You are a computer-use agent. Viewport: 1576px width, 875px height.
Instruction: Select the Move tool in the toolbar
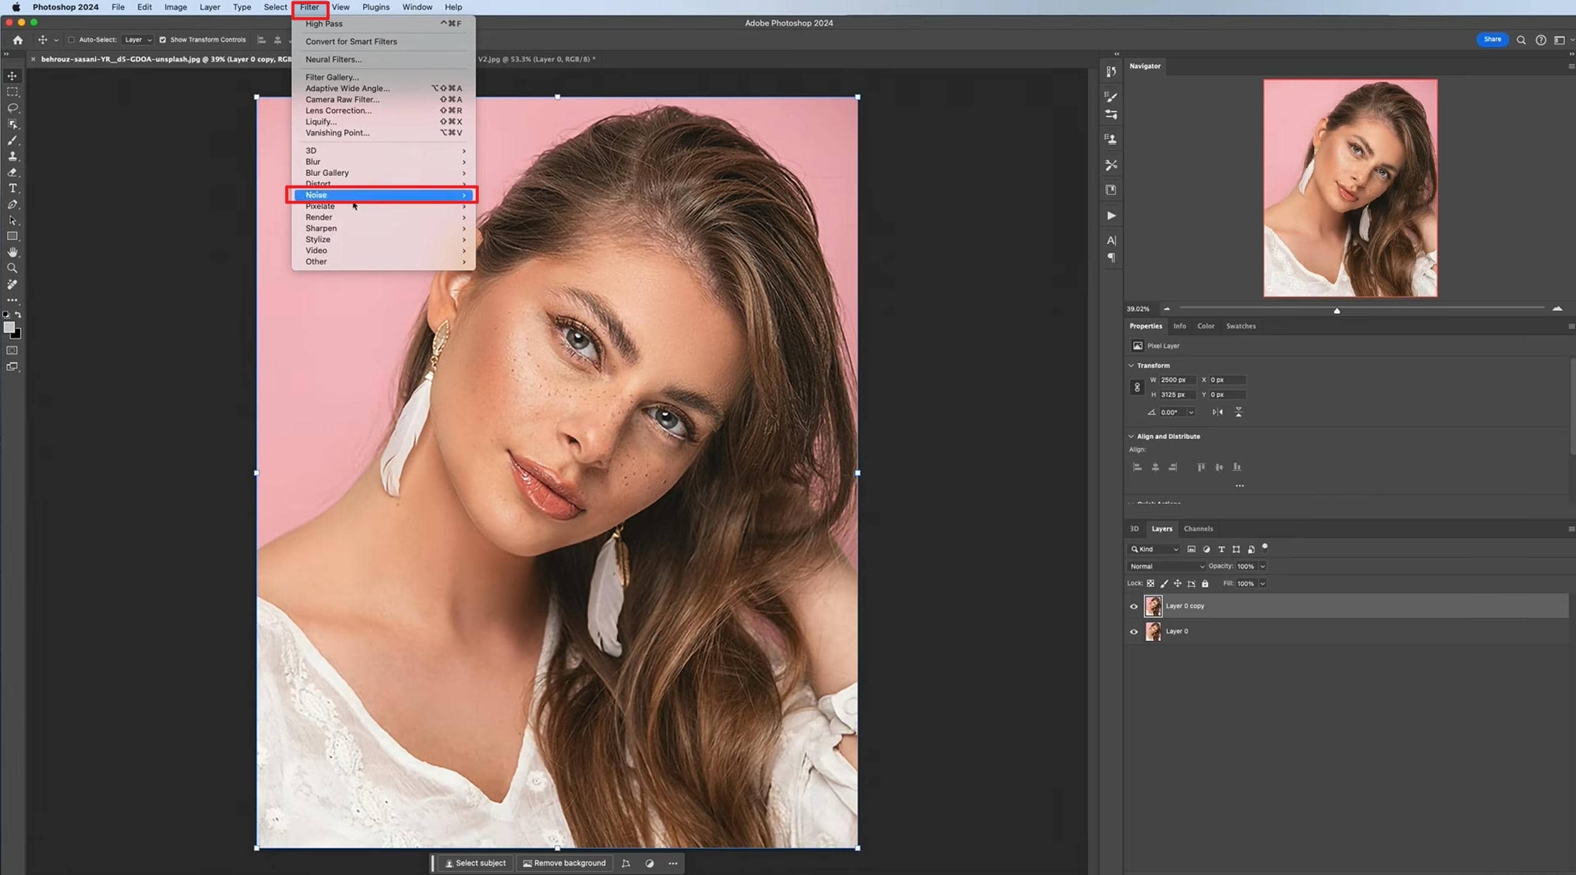click(x=12, y=76)
